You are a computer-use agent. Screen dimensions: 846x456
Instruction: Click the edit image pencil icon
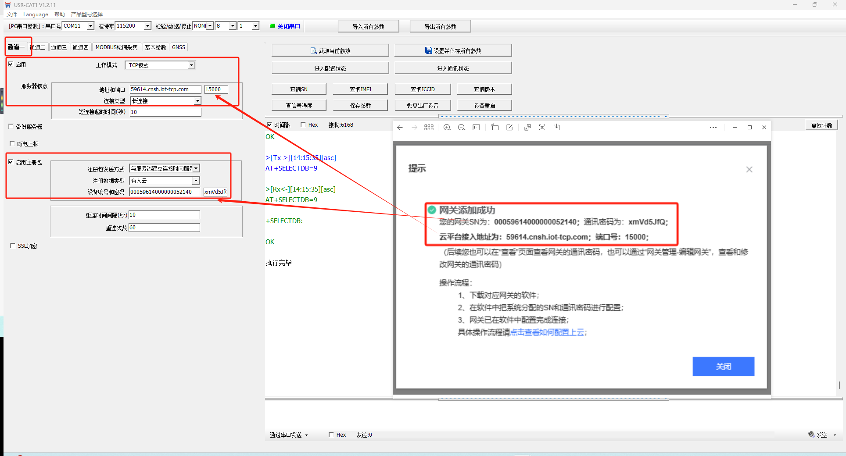tap(509, 128)
